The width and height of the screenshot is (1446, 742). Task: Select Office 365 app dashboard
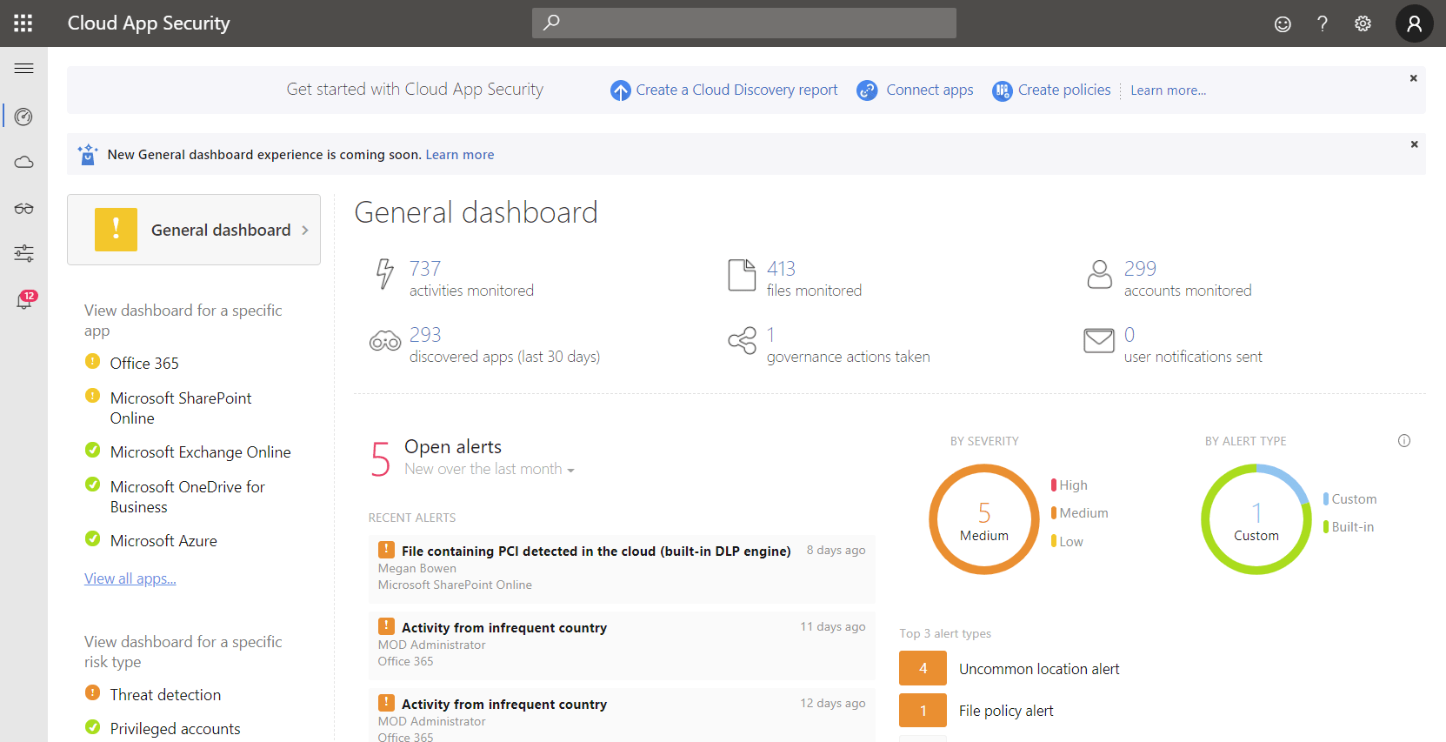coord(144,364)
